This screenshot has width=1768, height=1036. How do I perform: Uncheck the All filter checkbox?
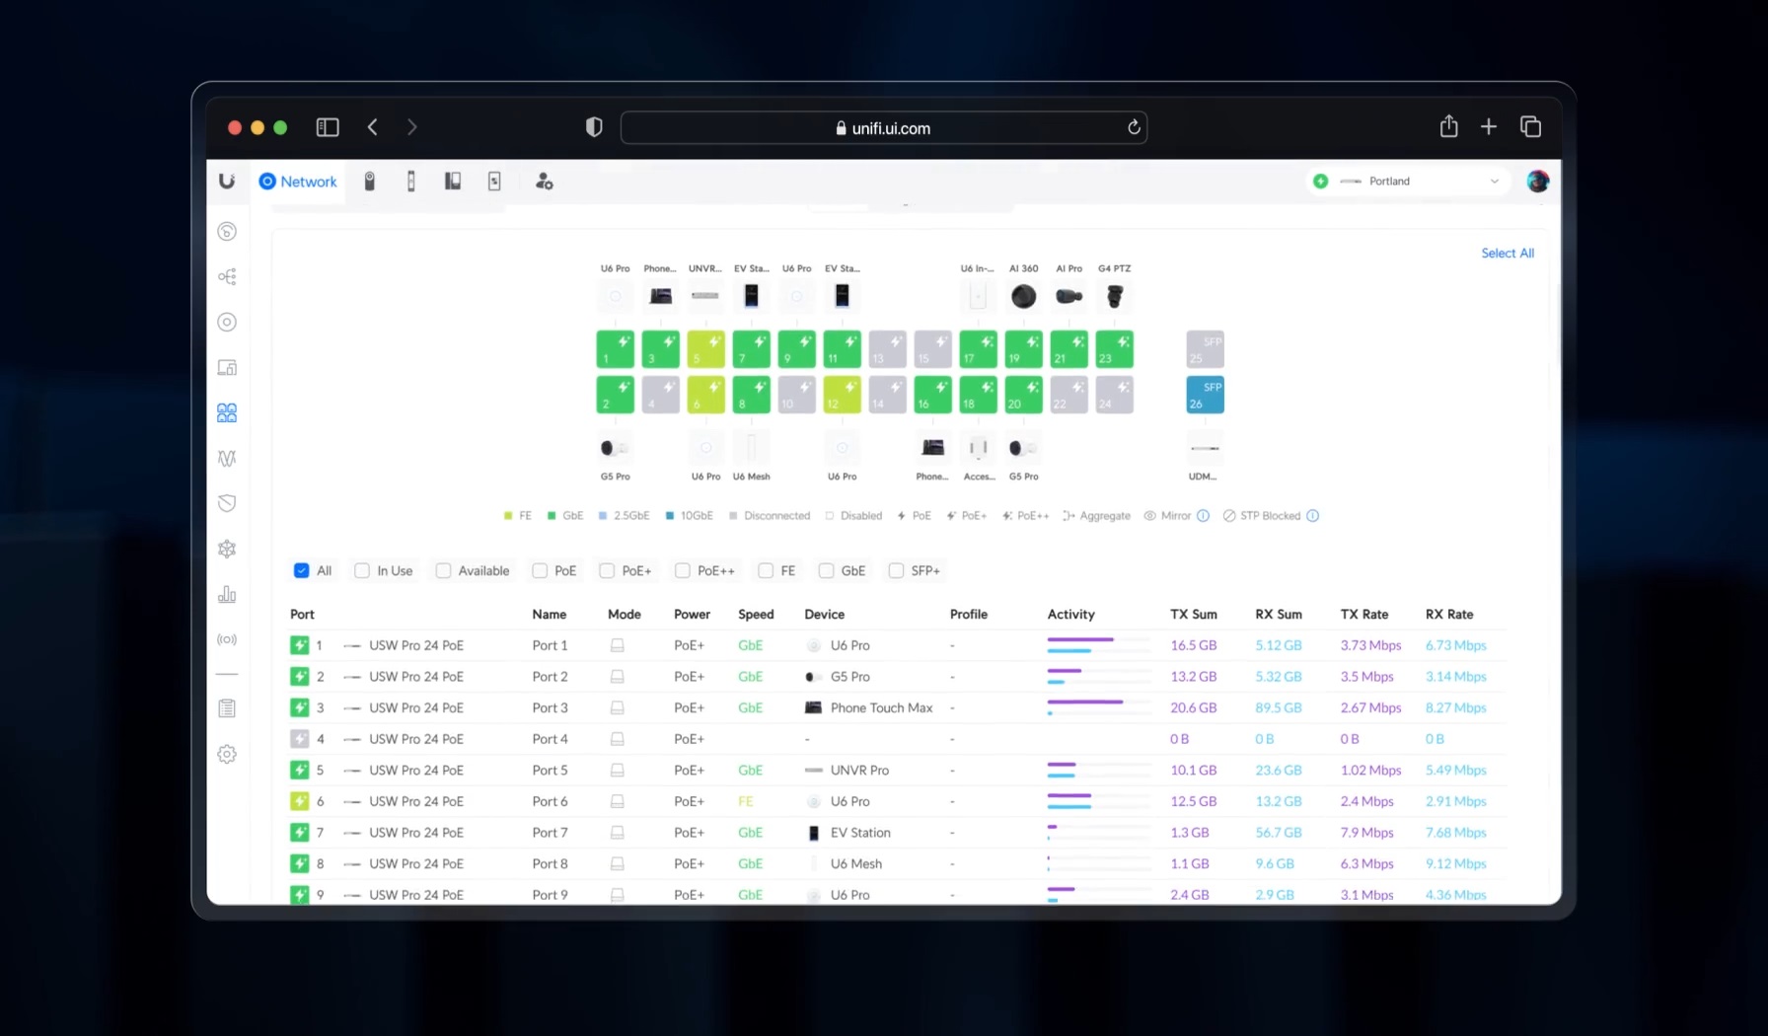302,571
